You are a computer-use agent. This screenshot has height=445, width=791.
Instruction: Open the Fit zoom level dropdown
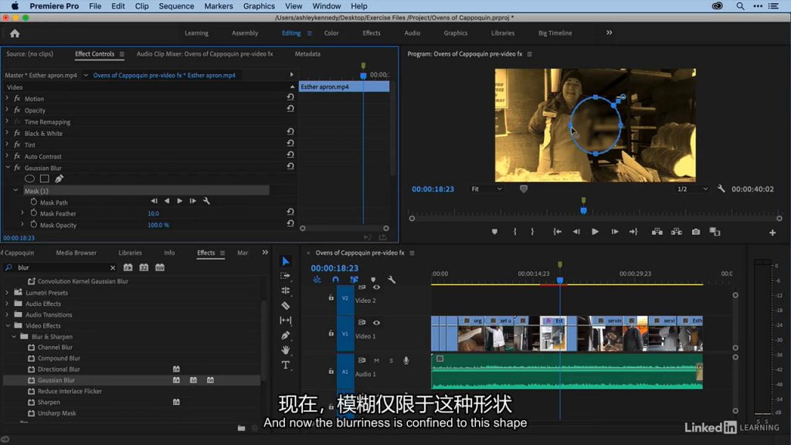pyautogui.click(x=487, y=189)
